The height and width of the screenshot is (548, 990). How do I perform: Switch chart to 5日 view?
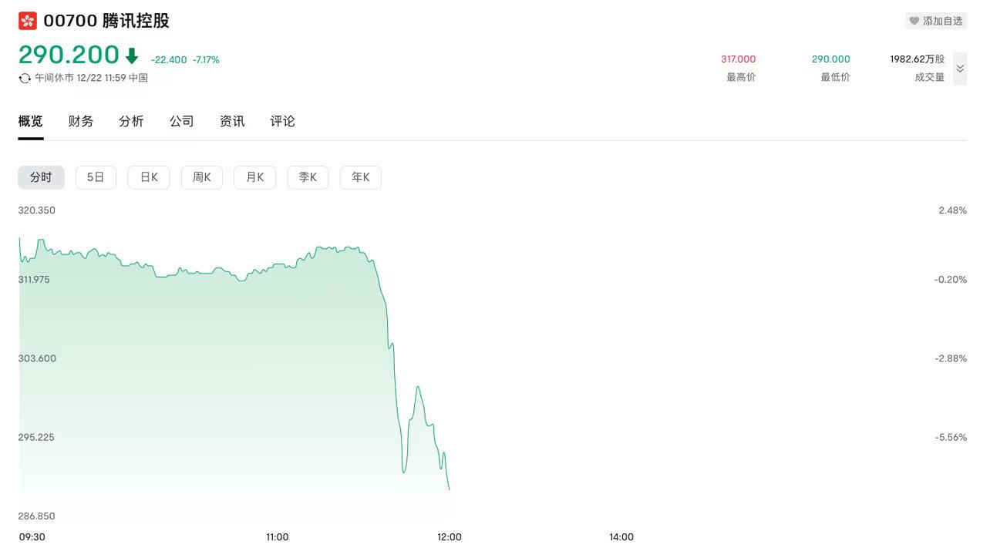(96, 177)
